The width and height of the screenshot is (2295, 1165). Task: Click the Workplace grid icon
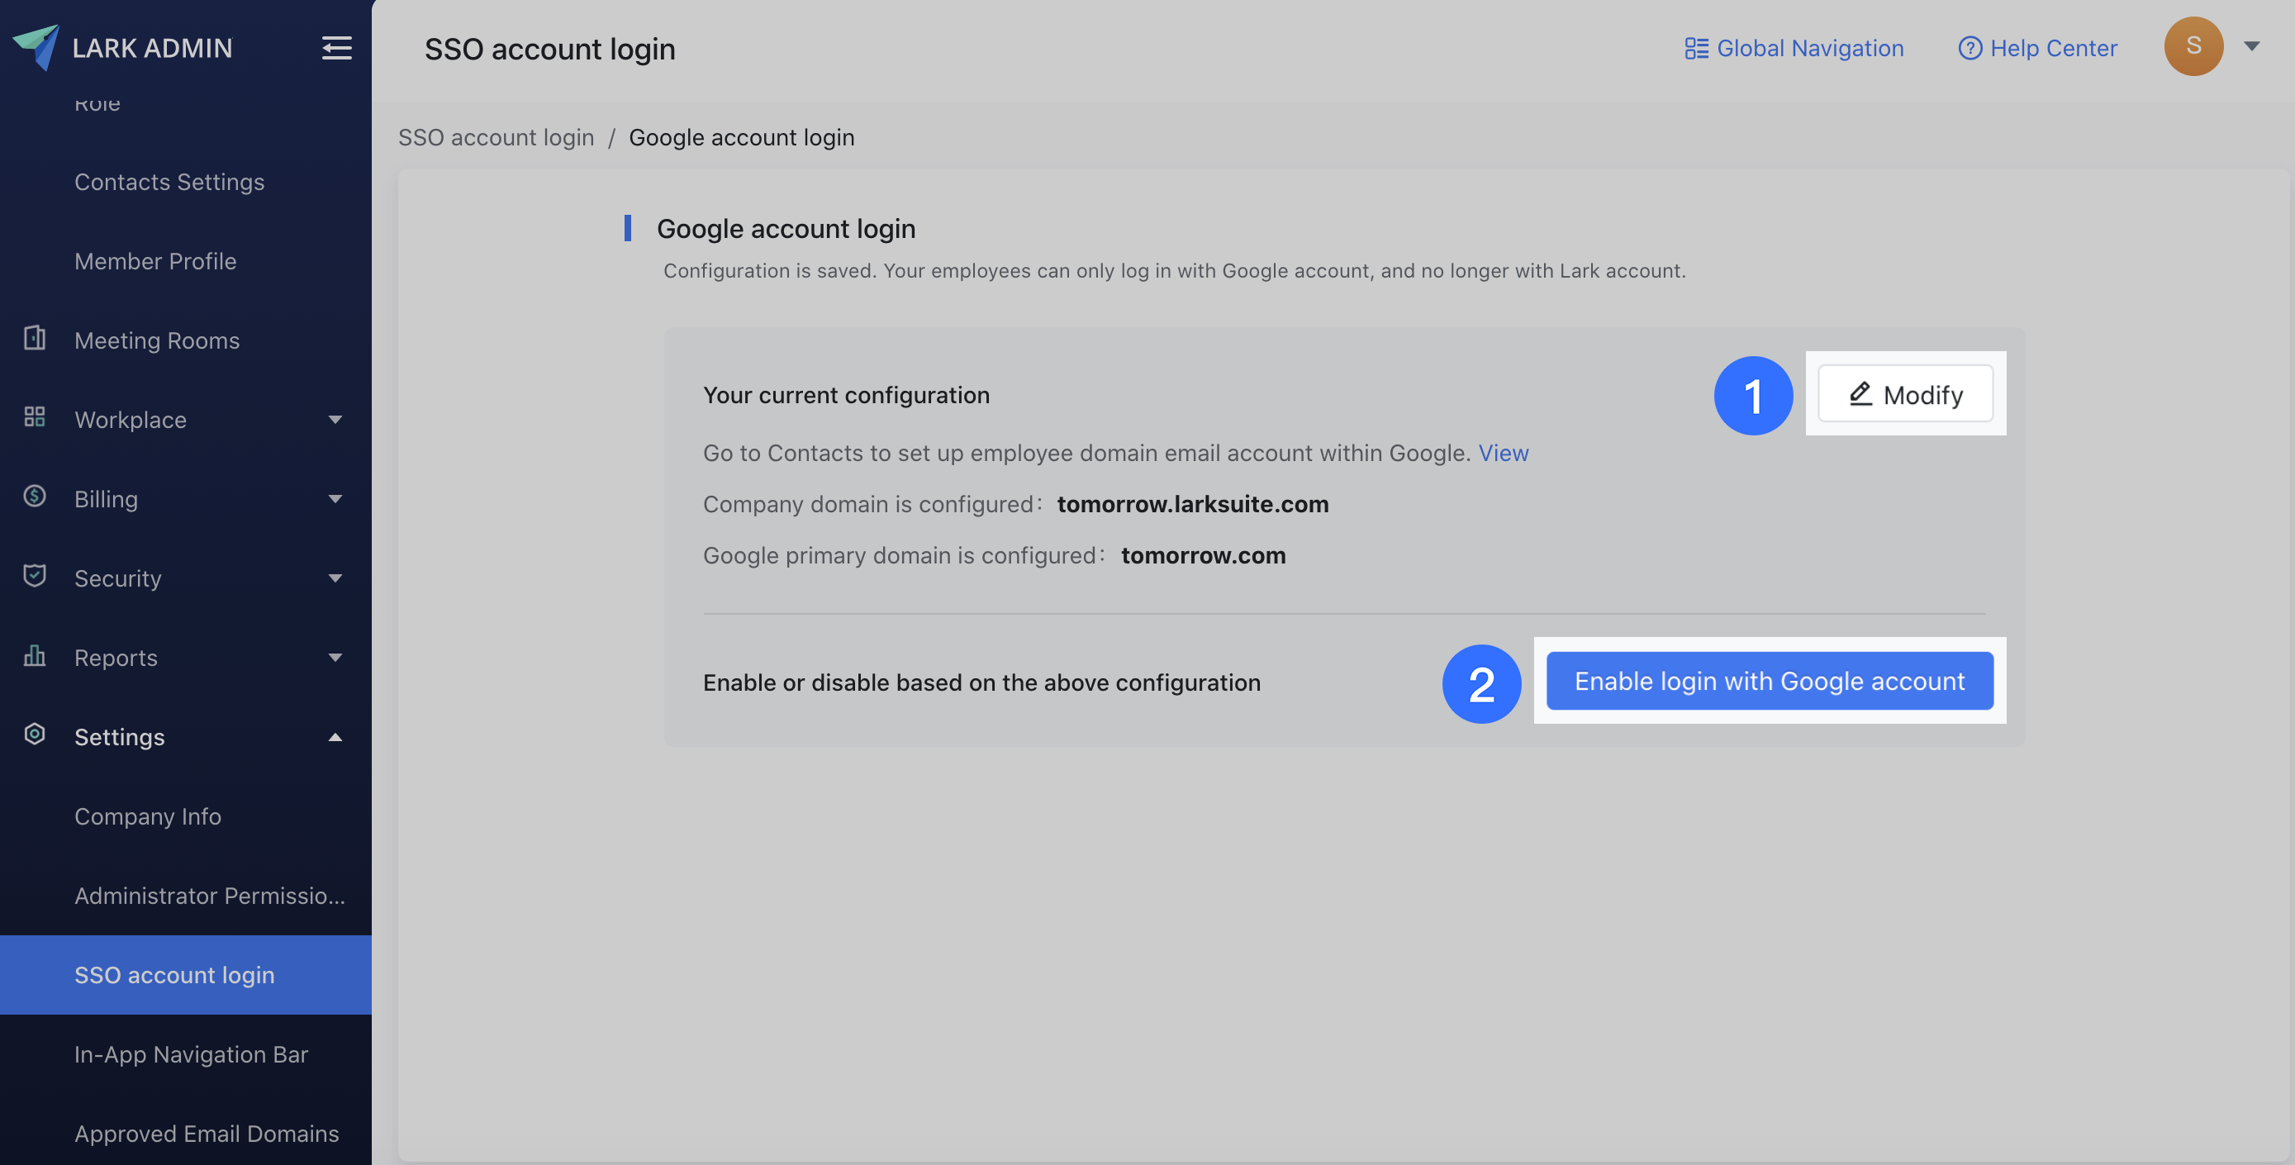tap(34, 417)
